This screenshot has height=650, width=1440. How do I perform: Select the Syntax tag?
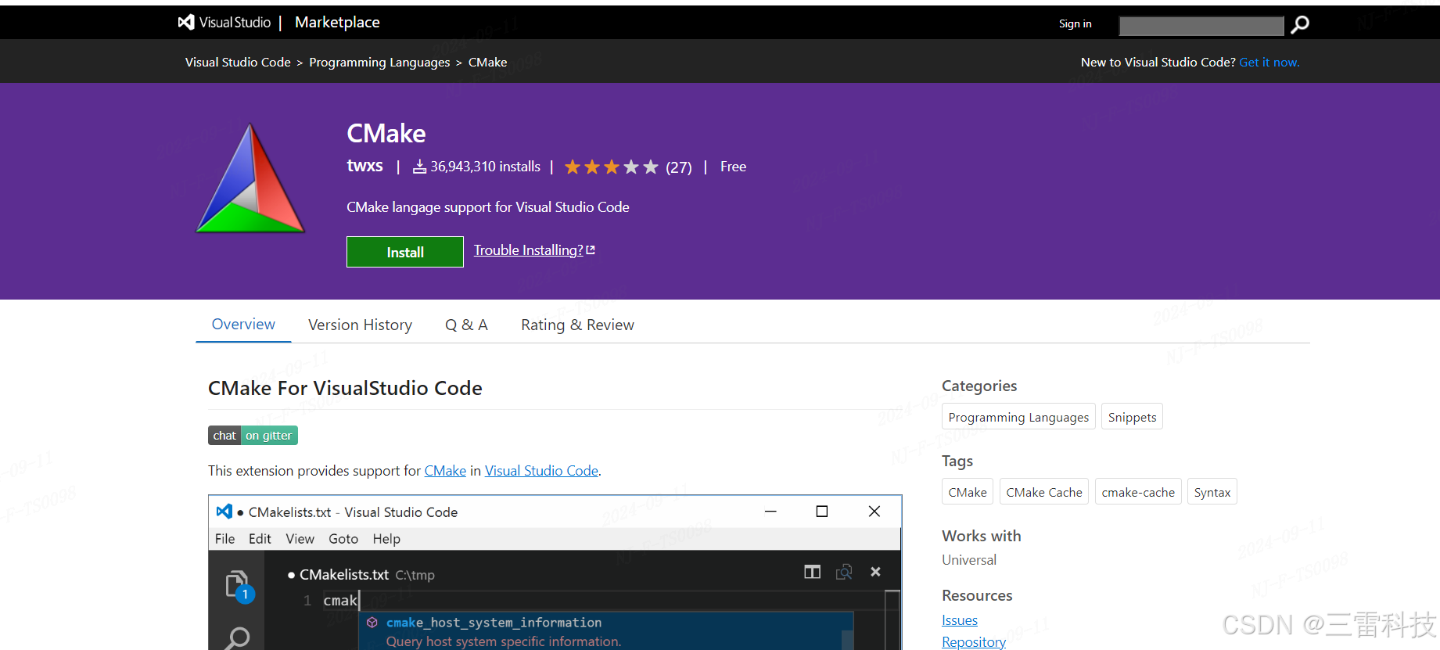1212,492
